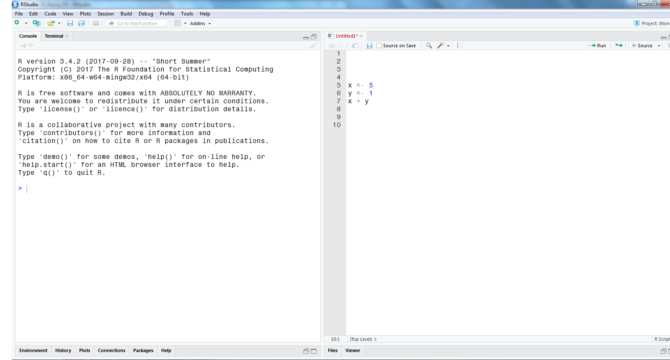Open the View menu
This screenshot has width=670, height=360.
click(68, 14)
